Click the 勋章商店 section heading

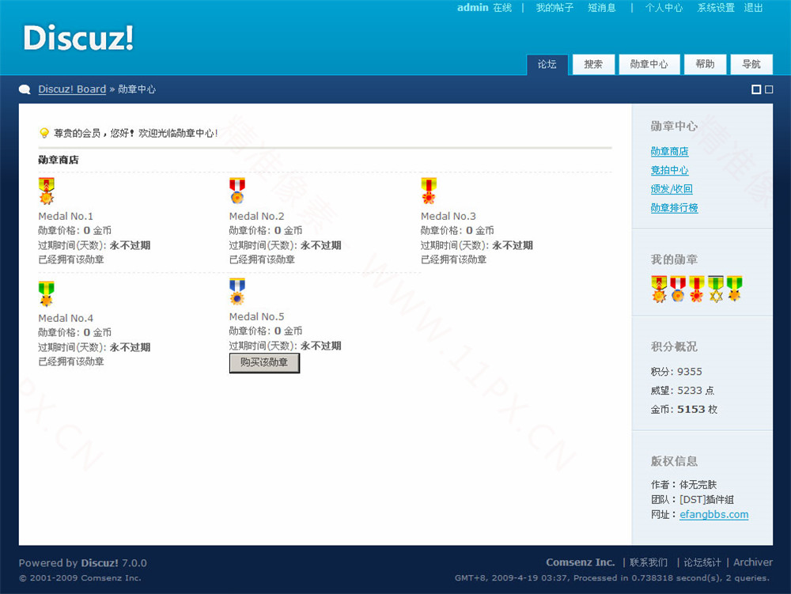[59, 160]
